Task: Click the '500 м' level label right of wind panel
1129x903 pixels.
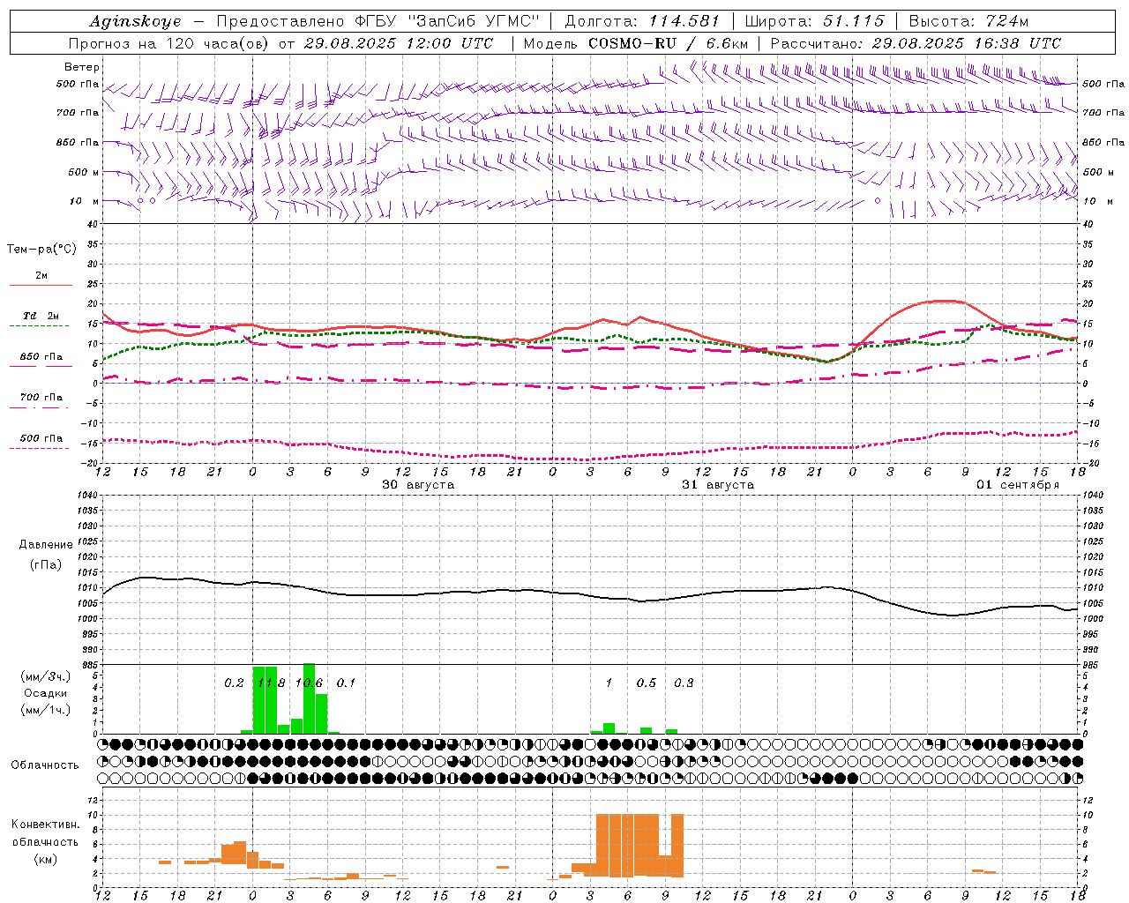Action: (1098, 172)
